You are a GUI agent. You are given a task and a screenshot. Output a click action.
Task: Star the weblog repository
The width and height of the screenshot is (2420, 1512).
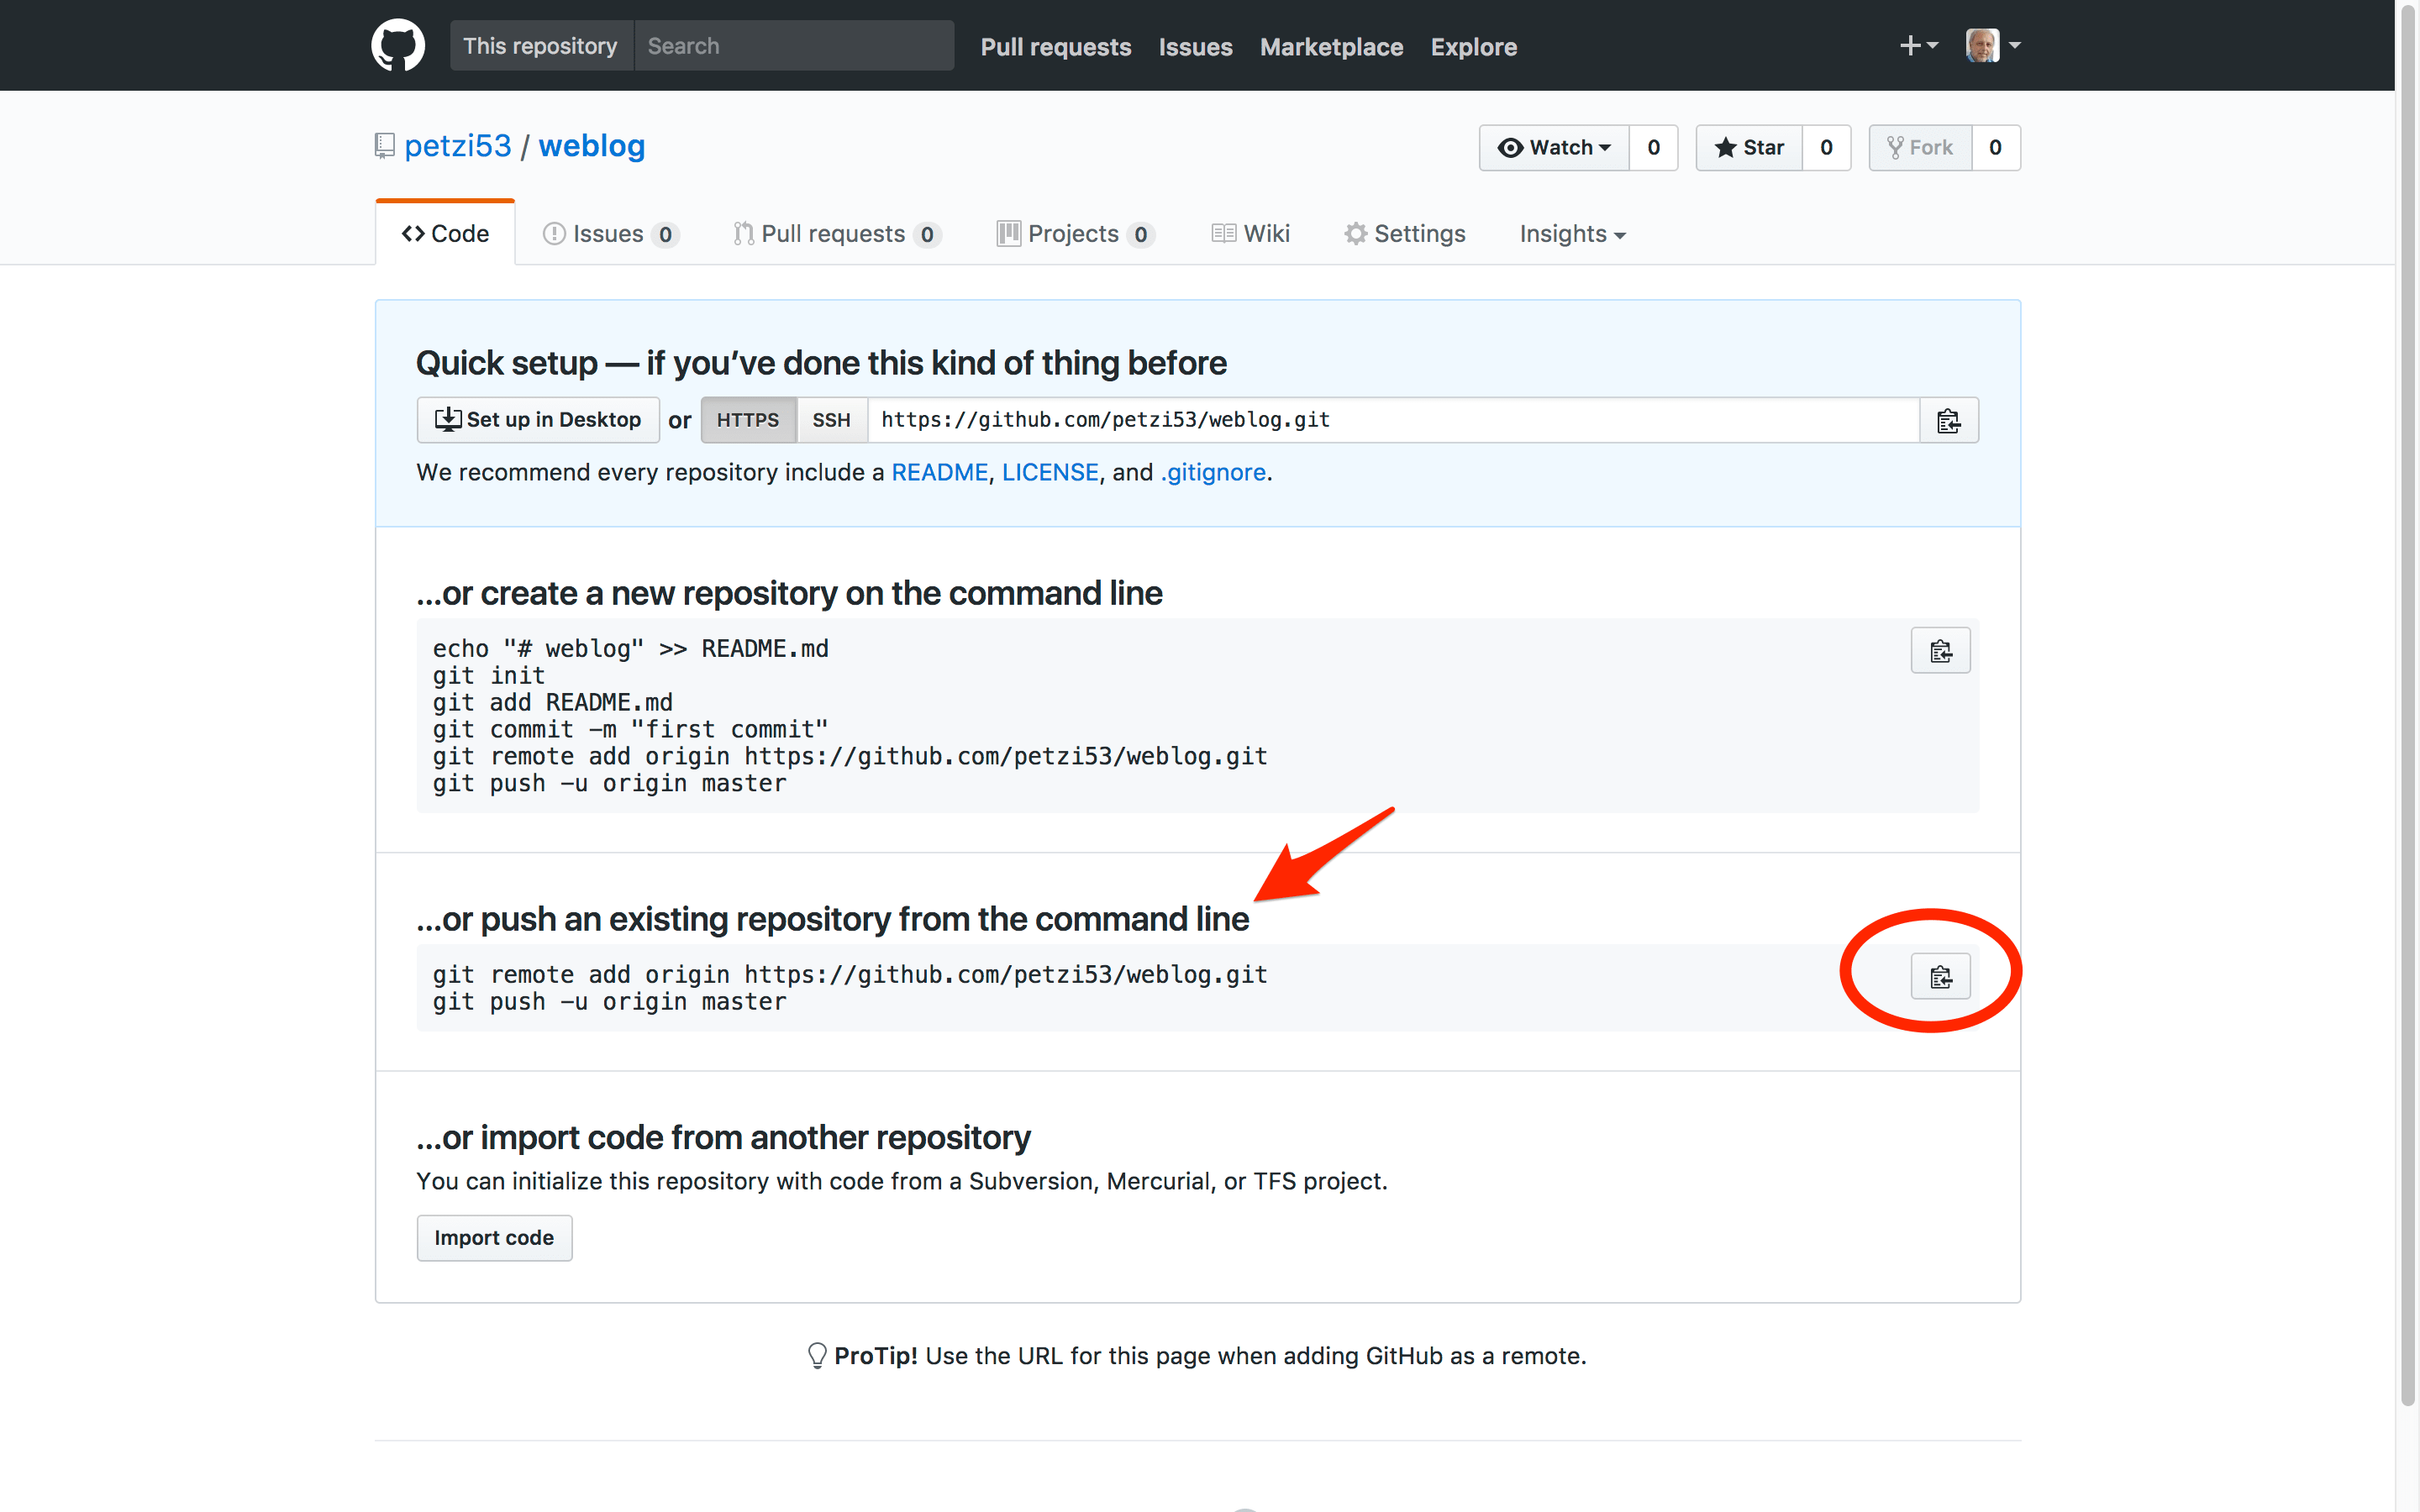pos(1749,148)
